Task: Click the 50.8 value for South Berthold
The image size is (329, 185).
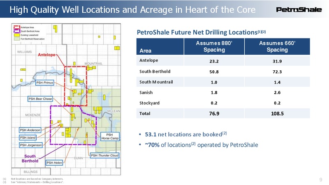Action: click(214, 72)
